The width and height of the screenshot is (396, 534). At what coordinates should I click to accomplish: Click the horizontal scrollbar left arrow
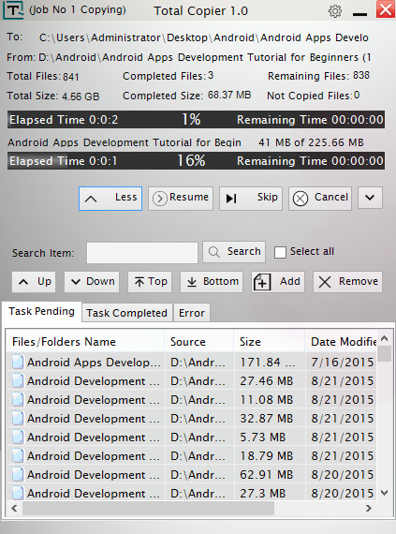(x=14, y=509)
